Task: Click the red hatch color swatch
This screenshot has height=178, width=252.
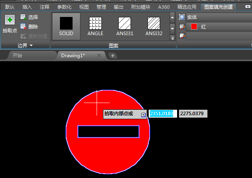Action: [x=194, y=26]
